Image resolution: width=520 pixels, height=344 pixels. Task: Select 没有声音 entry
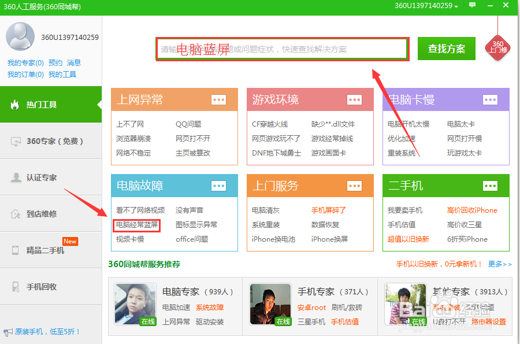190,210
